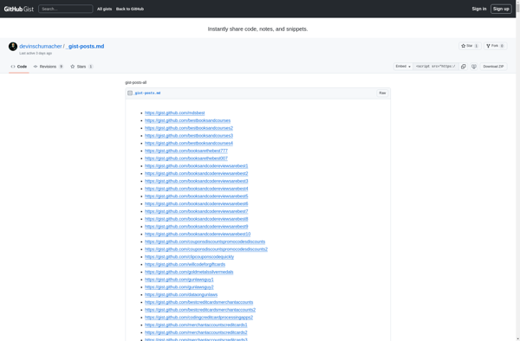Open link ending booksandcodereviewsarebest2
The width and height of the screenshot is (520, 341).
tap(197, 173)
